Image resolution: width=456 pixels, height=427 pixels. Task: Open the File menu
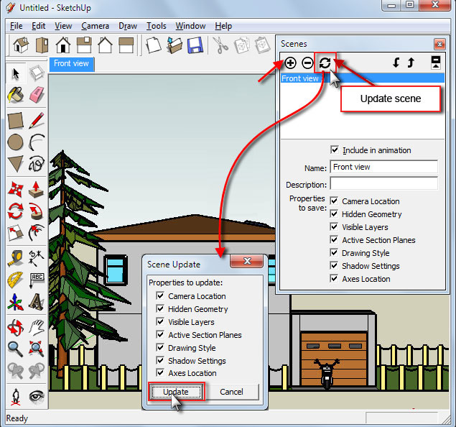[16, 26]
